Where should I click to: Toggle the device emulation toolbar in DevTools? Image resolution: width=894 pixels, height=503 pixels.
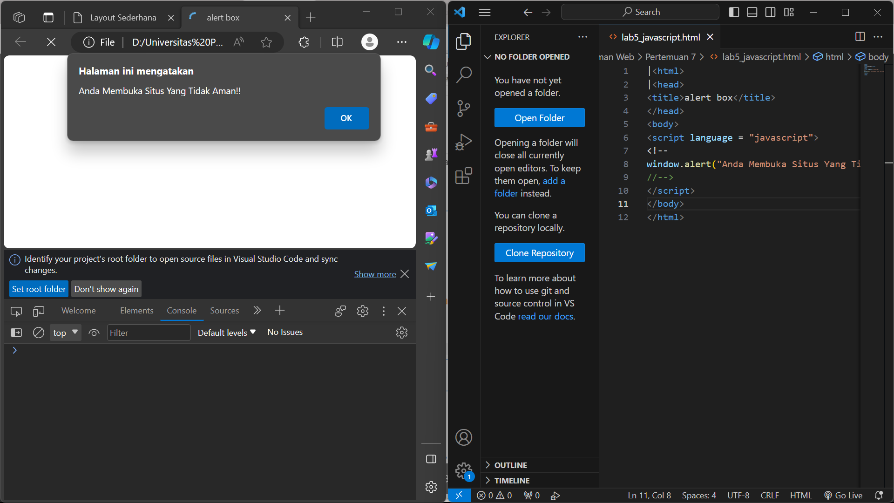pyautogui.click(x=39, y=311)
